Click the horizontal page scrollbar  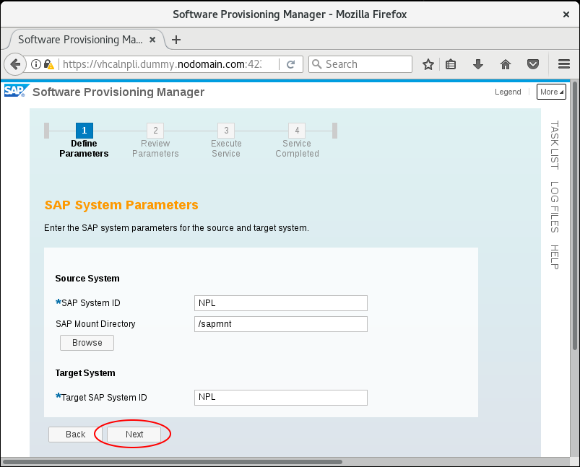click(173, 462)
